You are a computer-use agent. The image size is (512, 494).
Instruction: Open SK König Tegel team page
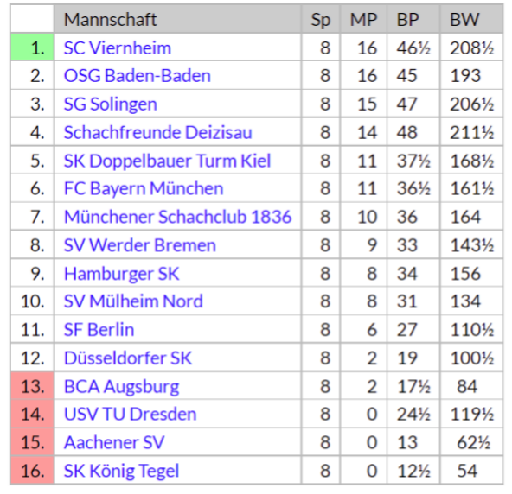121,472
